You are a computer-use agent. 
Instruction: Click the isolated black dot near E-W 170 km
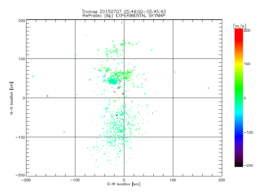coord(208,88)
